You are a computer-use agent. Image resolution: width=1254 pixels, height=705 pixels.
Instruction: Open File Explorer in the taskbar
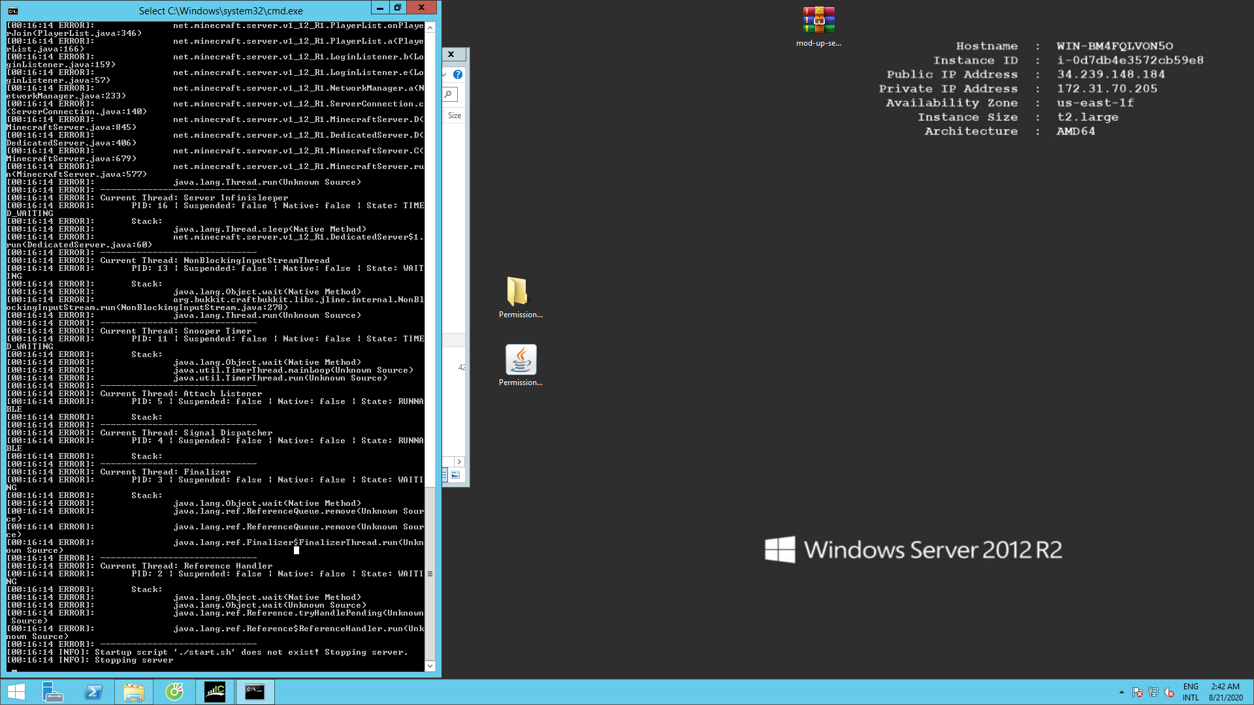point(134,691)
